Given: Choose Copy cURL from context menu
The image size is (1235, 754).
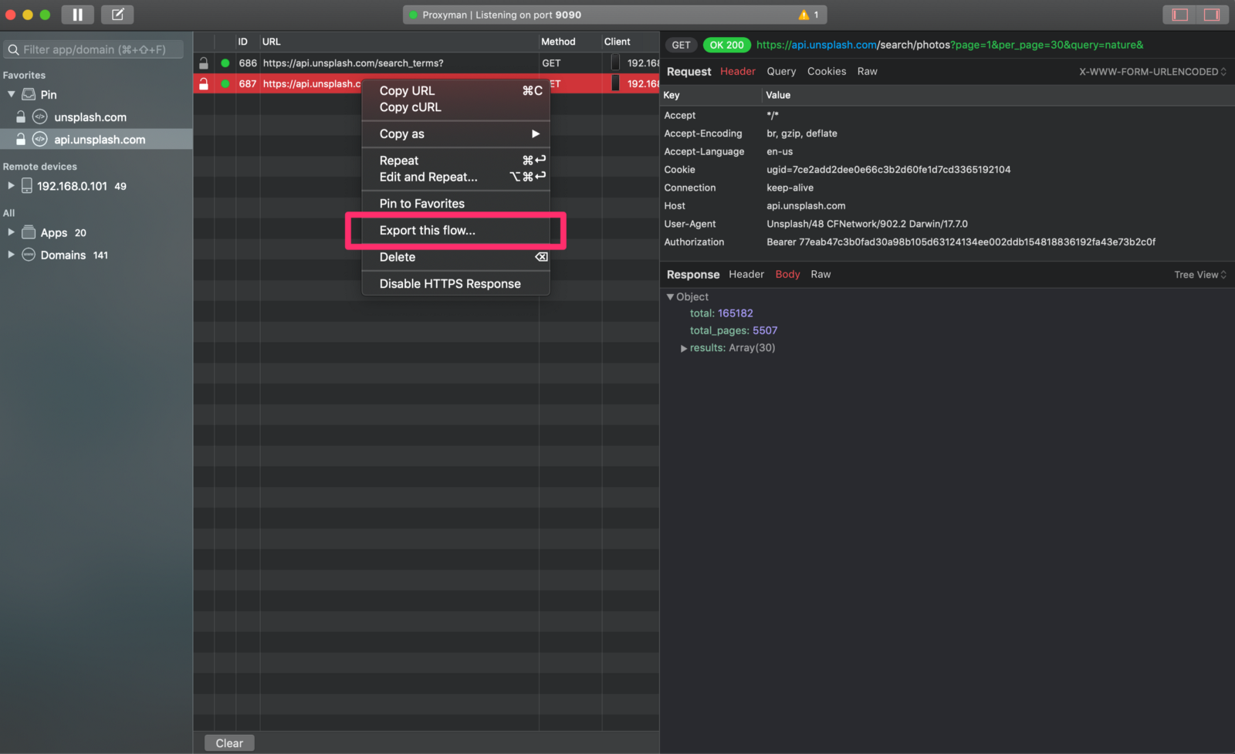Looking at the screenshot, I should pyautogui.click(x=456, y=107).
